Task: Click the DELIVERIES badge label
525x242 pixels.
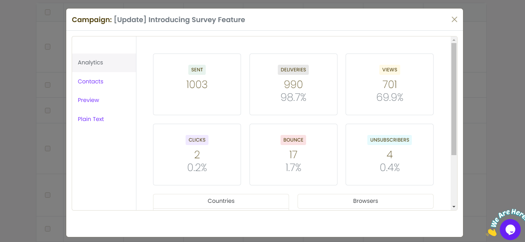Action: 293,70
